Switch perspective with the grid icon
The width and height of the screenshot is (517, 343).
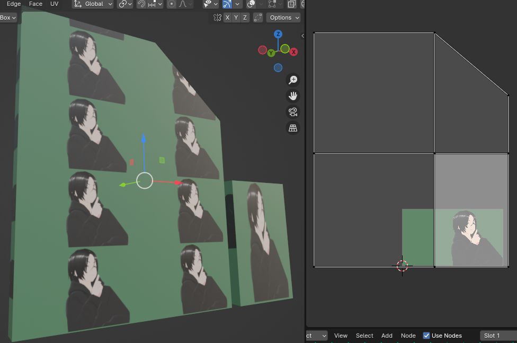click(x=293, y=128)
